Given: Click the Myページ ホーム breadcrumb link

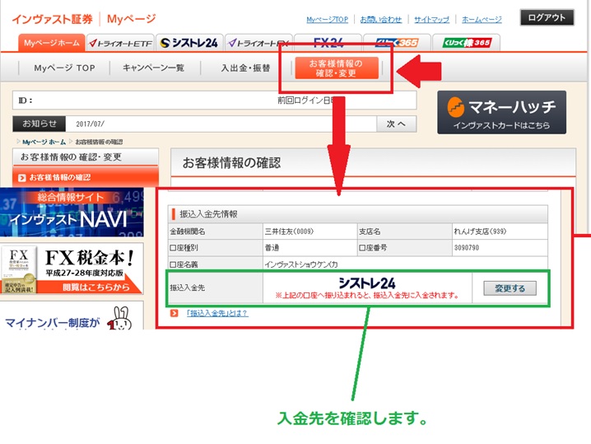Looking at the screenshot, I should point(44,142).
